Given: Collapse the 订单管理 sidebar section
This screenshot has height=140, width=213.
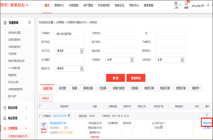Looking at the screenshot, I should pos(26,128).
